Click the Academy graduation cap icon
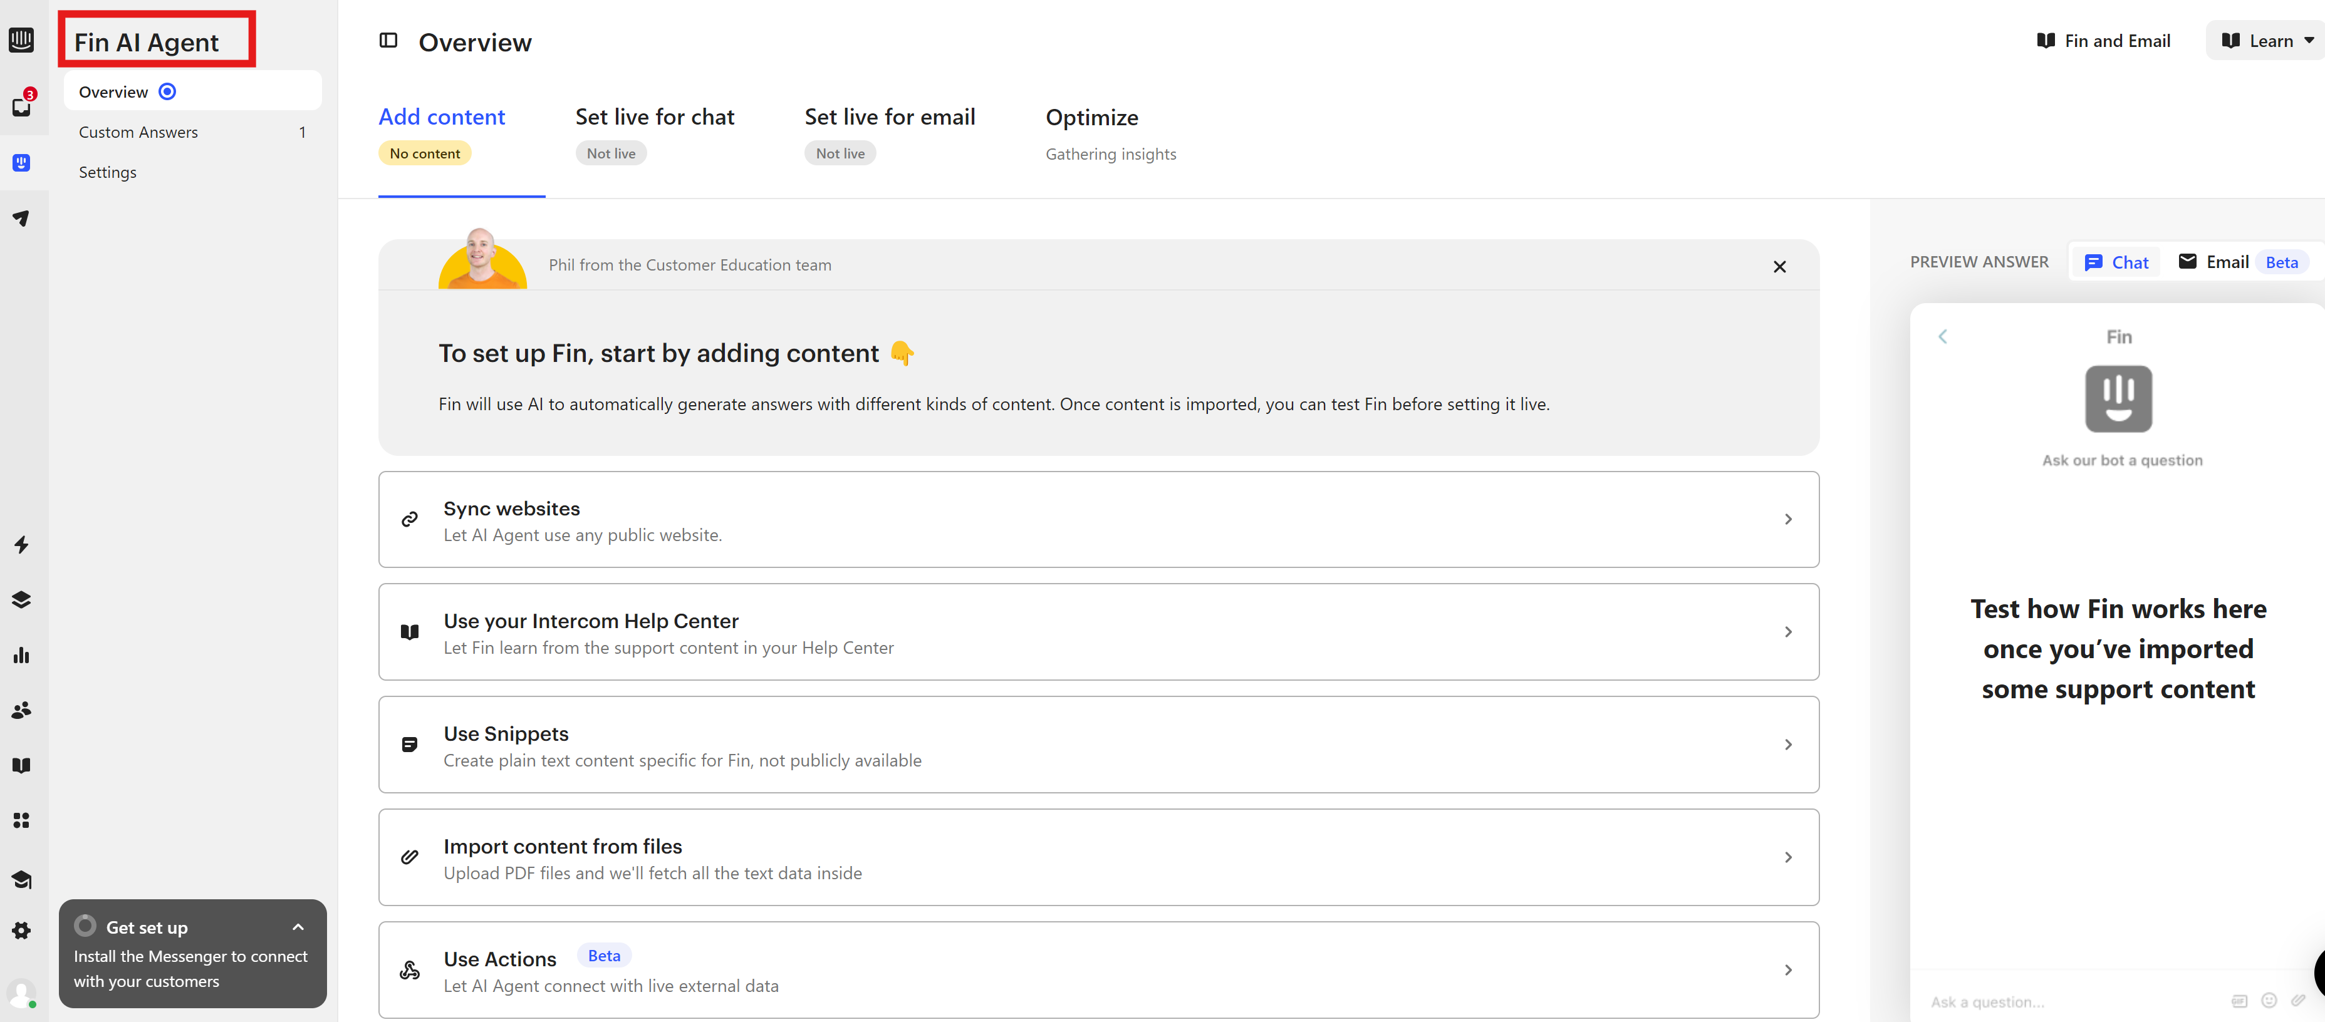This screenshot has height=1022, width=2325. (22, 879)
